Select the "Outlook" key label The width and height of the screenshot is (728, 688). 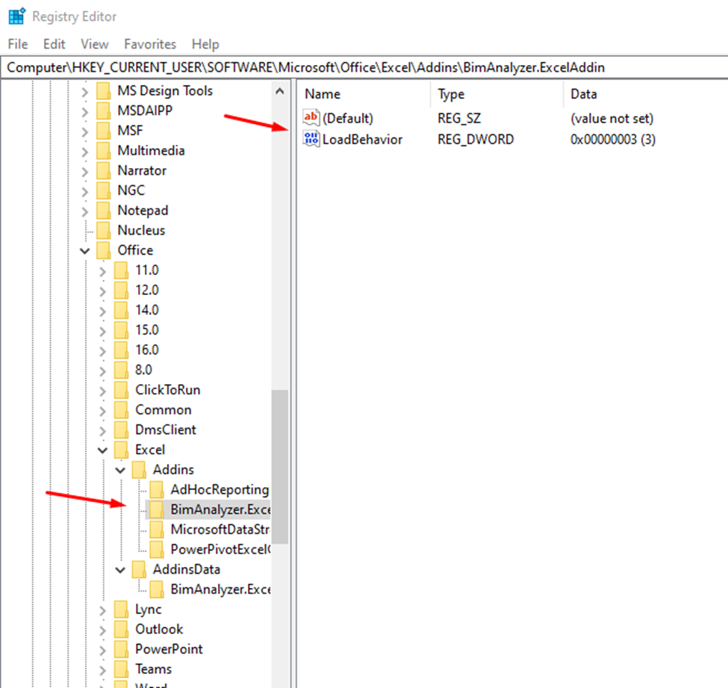pos(159,630)
